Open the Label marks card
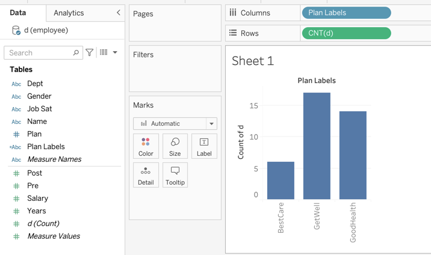 click(x=204, y=146)
